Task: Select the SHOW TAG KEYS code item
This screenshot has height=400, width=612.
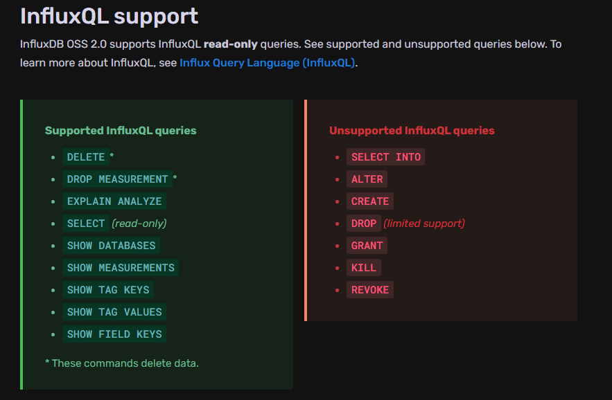Action: (108, 290)
